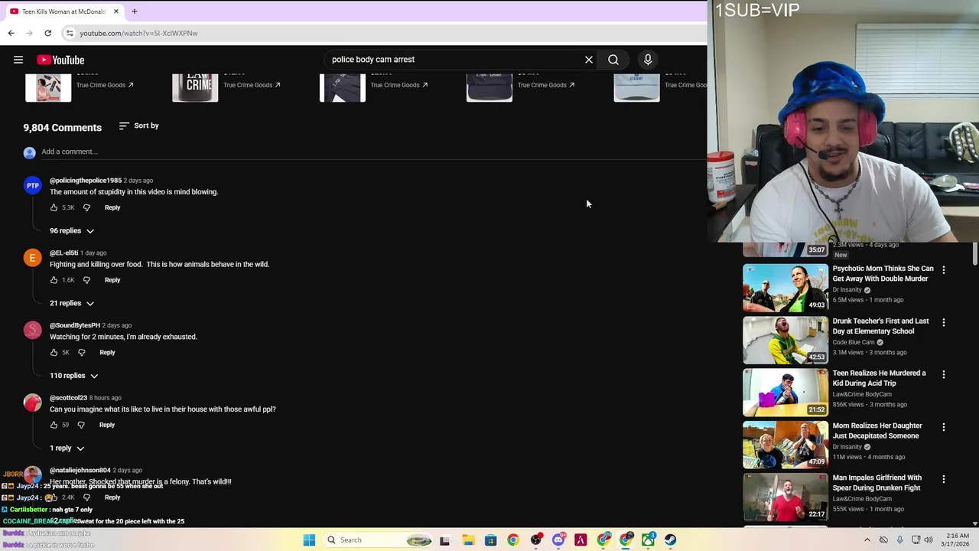This screenshot has height=551, width=979.
Task: Dislike the @scottcol23 comment
Action: point(81,425)
